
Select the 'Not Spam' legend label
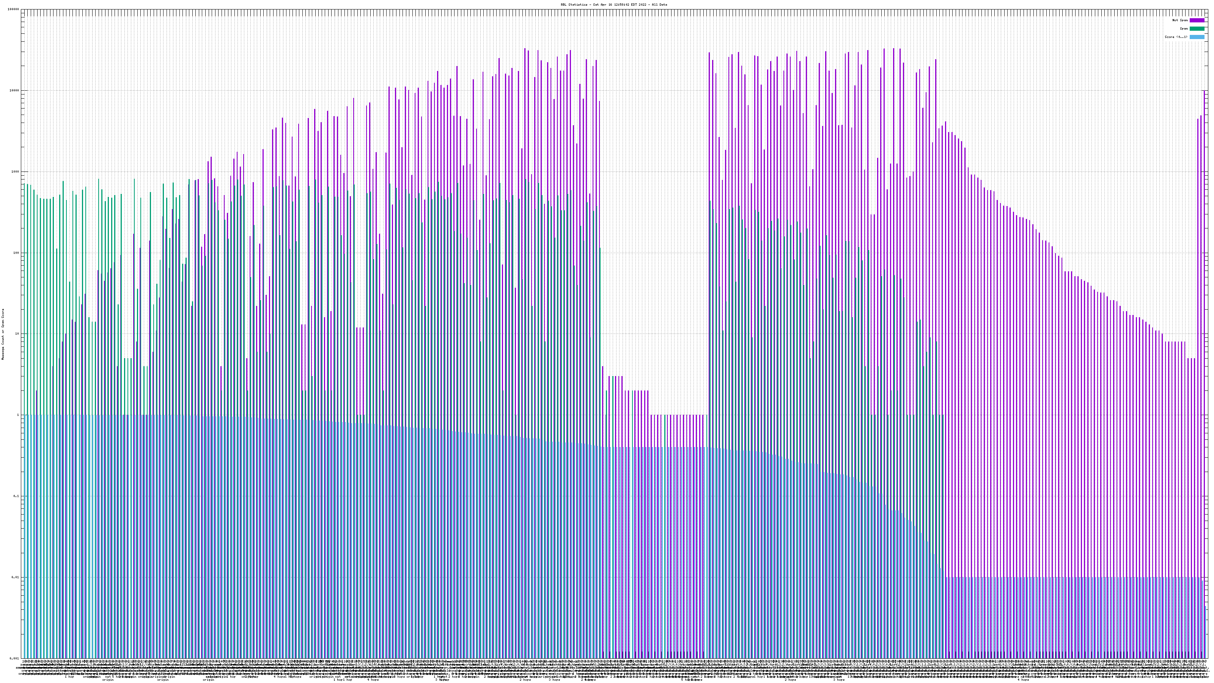pyautogui.click(x=1180, y=20)
